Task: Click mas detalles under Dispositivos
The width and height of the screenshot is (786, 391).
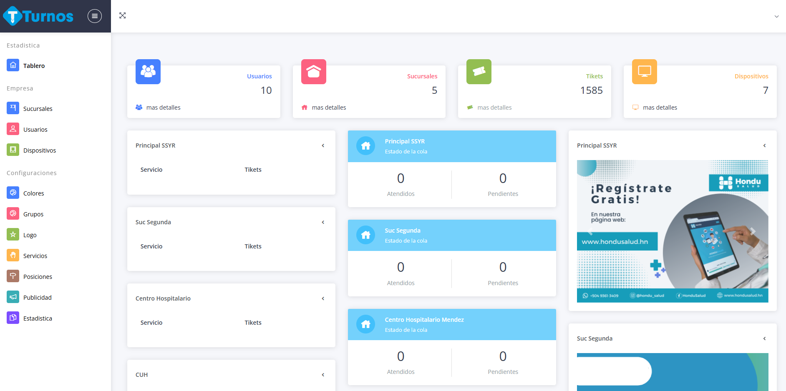Action: pos(660,108)
